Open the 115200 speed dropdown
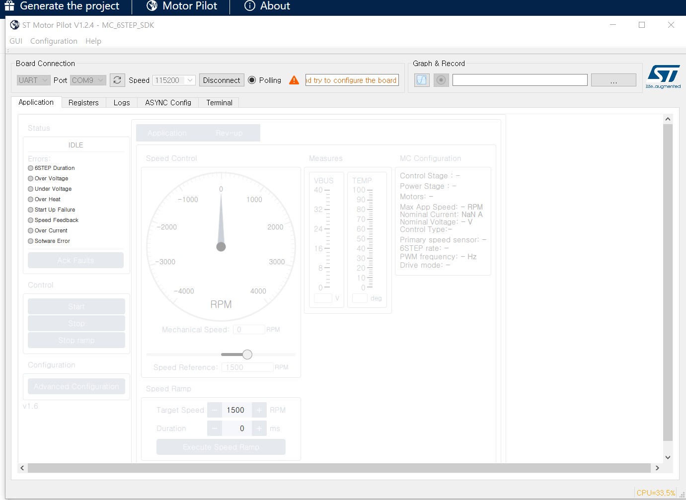Image resolution: width=686 pixels, height=500 pixels. pos(174,80)
